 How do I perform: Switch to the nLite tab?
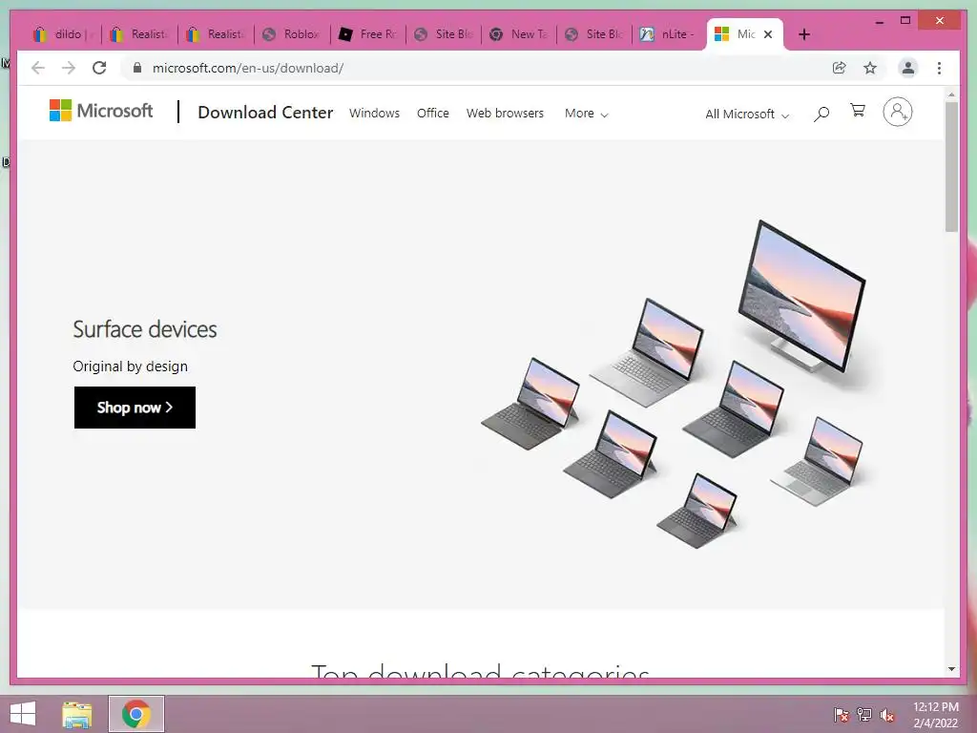(x=669, y=34)
